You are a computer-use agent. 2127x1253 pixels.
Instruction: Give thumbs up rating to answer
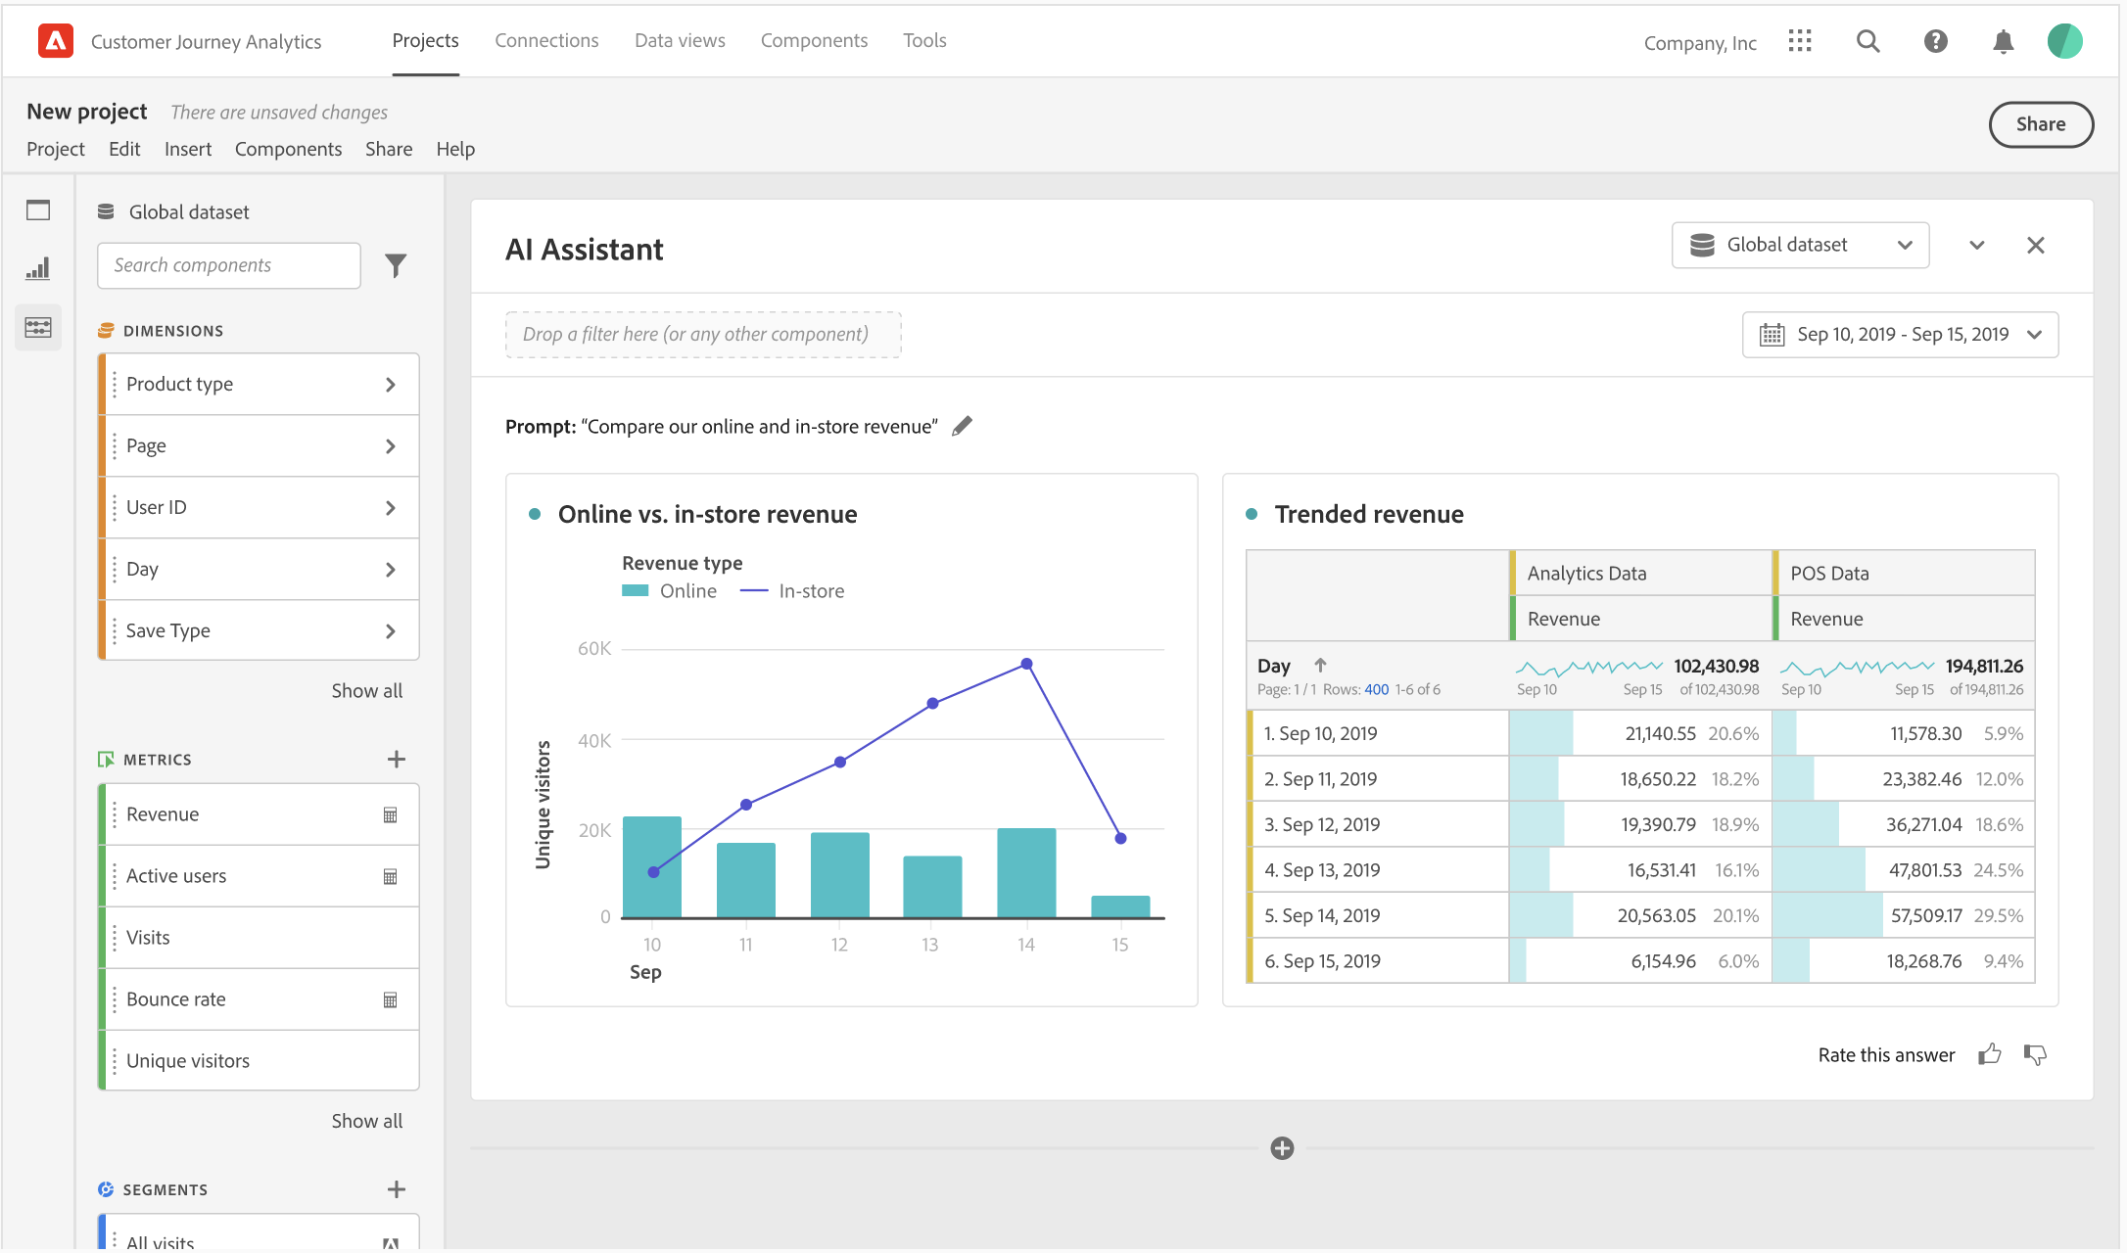[1989, 1054]
